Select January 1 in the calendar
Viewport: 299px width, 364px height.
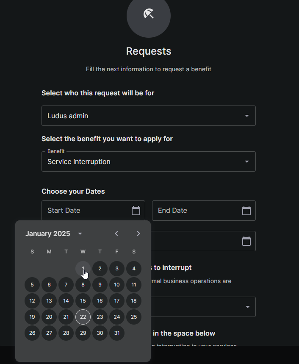pyautogui.click(x=83, y=269)
